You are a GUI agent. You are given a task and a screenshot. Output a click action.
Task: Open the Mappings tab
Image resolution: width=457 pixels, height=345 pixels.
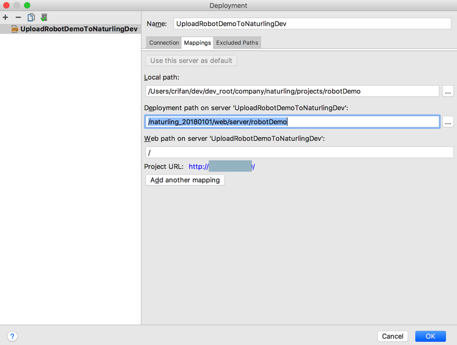pyautogui.click(x=198, y=43)
